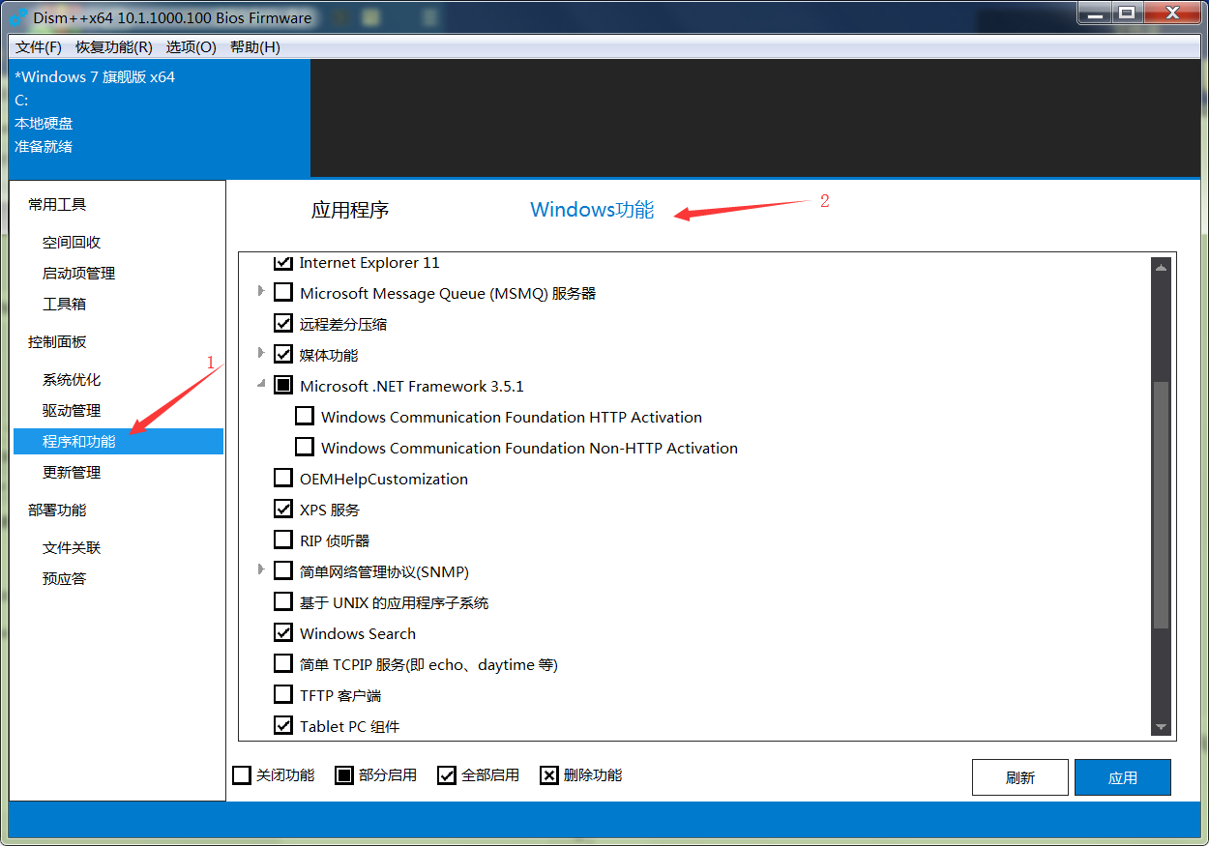Viewport: 1209px width, 846px height.
Task: Click the OEMHelpCustomization label
Action: (x=384, y=479)
